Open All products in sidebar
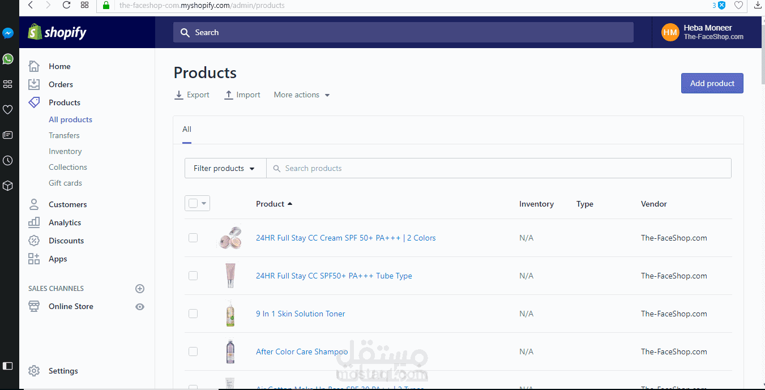 (x=70, y=119)
